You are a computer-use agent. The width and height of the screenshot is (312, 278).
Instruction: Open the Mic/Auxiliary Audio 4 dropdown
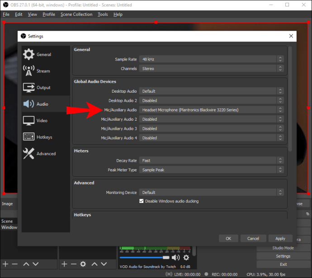point(211,138)
